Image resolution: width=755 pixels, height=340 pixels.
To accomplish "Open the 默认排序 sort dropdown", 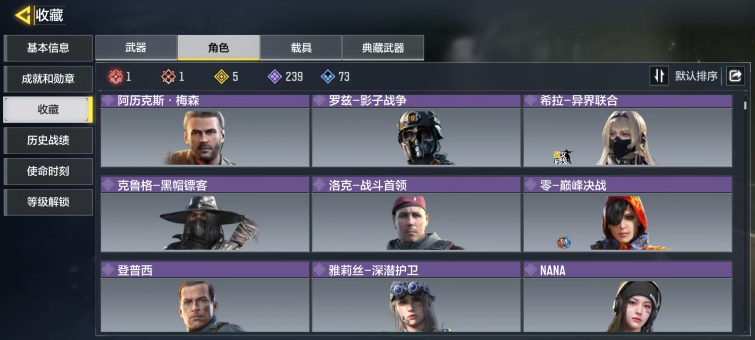I will pyautogui.click(x=696, y=76).
